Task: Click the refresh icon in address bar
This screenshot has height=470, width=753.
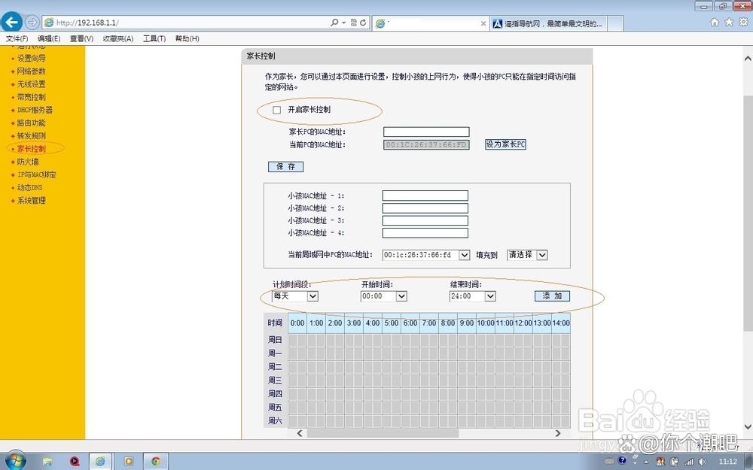Action: (363, 23)
